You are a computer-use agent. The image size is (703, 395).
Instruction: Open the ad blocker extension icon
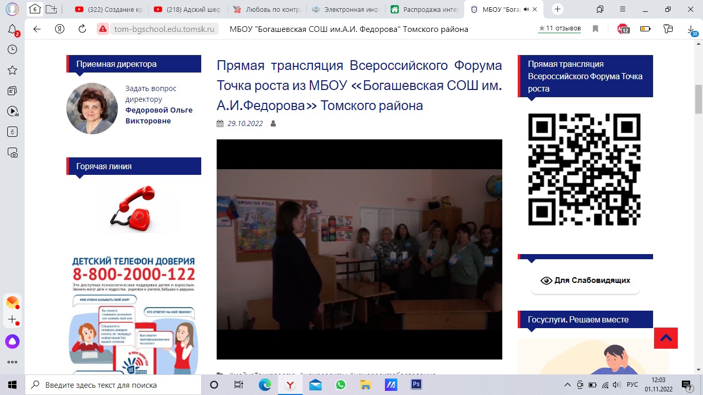[x=623, y=29]
